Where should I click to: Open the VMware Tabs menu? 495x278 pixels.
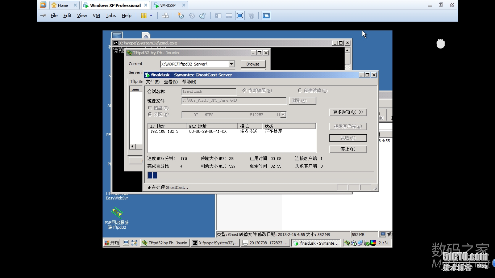111,16
